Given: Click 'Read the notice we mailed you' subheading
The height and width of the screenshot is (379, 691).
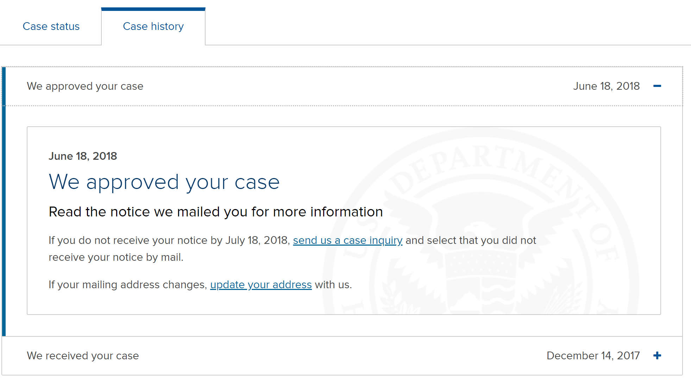Looking at the screenshot, I should click(216, 212).
